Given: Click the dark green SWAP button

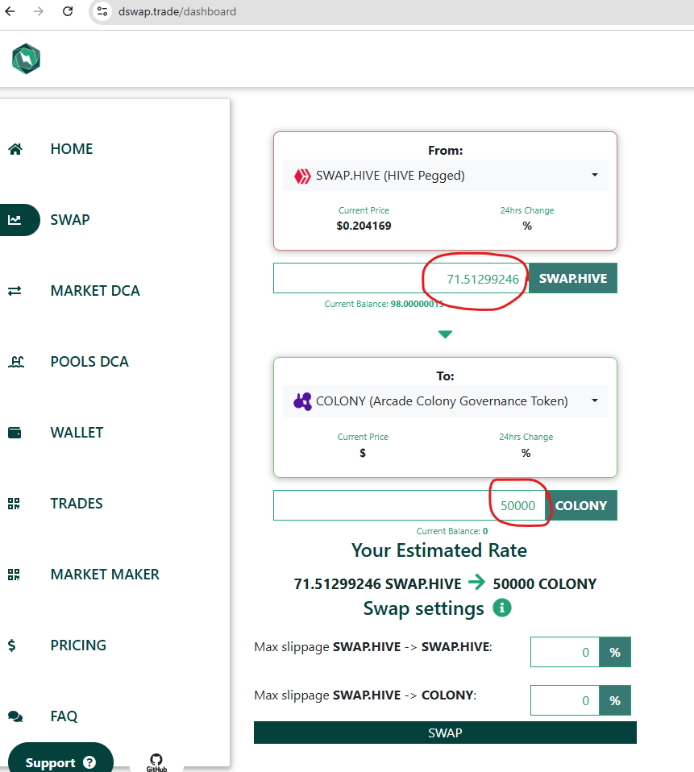Looking at the screenshot, I should 445,733.
